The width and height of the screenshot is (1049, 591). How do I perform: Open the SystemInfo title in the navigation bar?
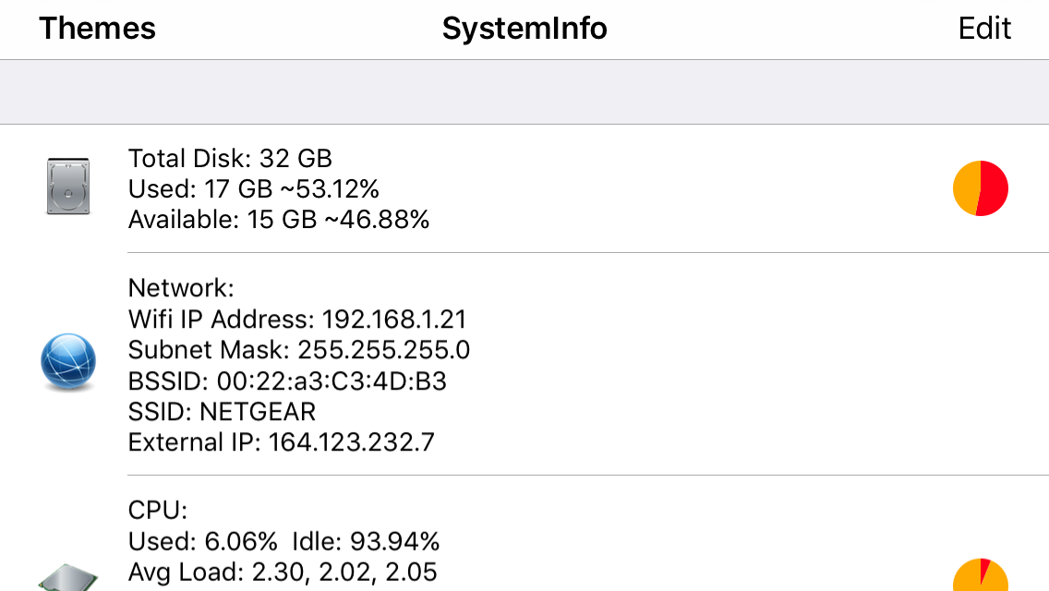pyautogui.click(x=524, y=29)
